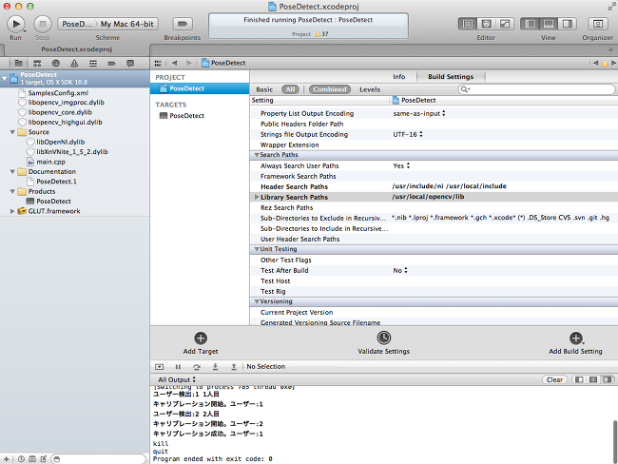618x464 pixels.
Task: Collapse the Products folder
Action: point(12,191)
